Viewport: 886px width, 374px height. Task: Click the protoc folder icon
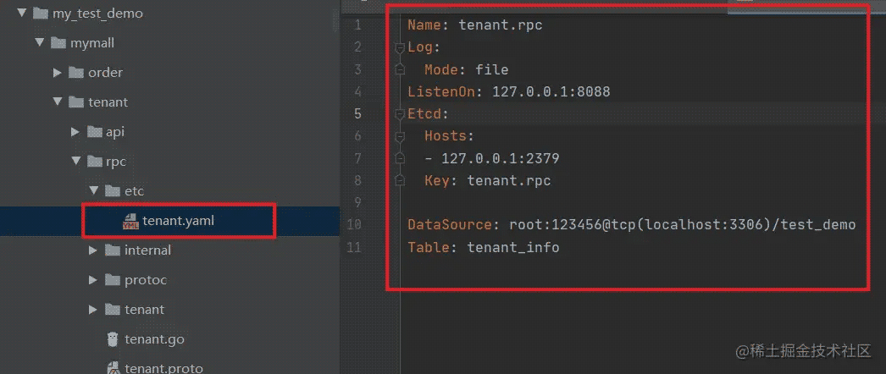point(112,280)
